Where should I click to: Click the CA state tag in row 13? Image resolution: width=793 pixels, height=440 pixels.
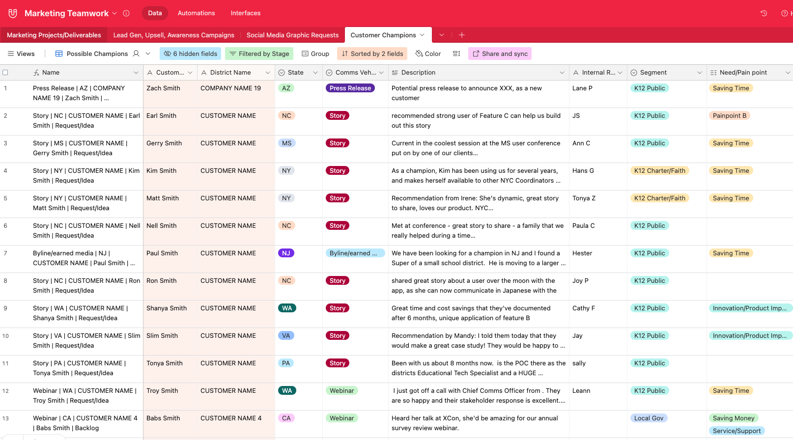click(x=286, y=418)
